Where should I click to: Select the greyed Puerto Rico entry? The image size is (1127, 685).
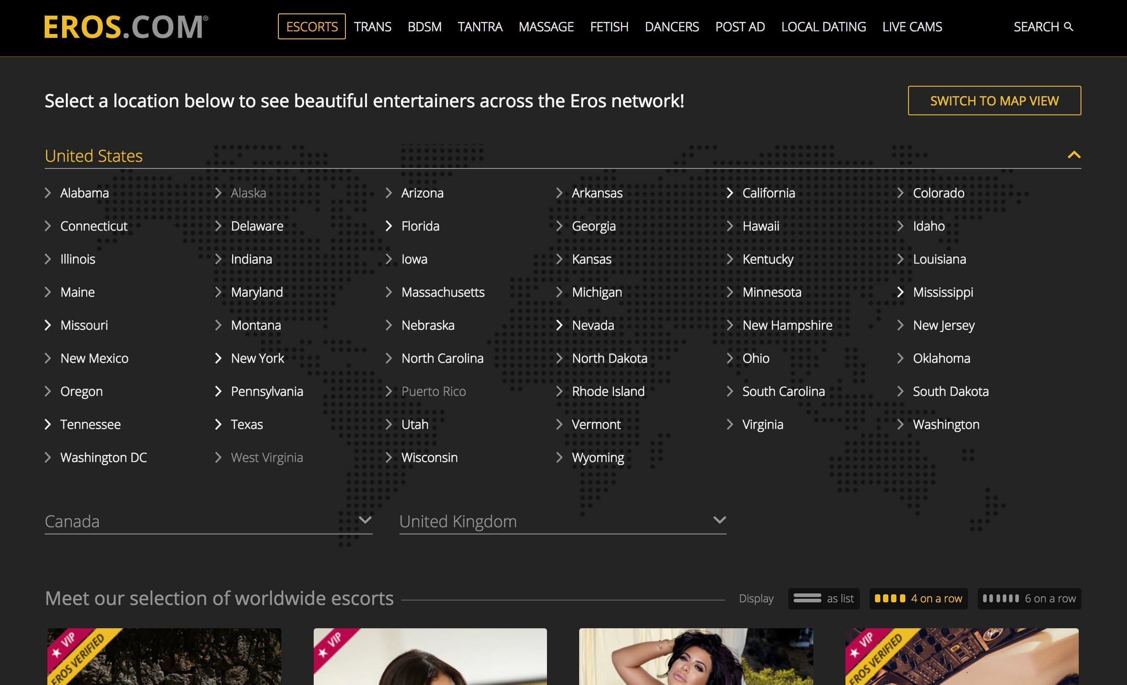click(x=433, y=391)
